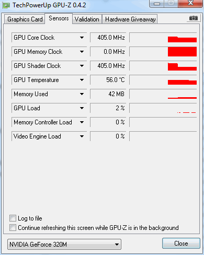
Task: Expand the GPU Load sensor dropdown
Action: [82, 108]
